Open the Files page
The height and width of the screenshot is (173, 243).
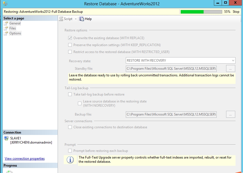(12, 28)
